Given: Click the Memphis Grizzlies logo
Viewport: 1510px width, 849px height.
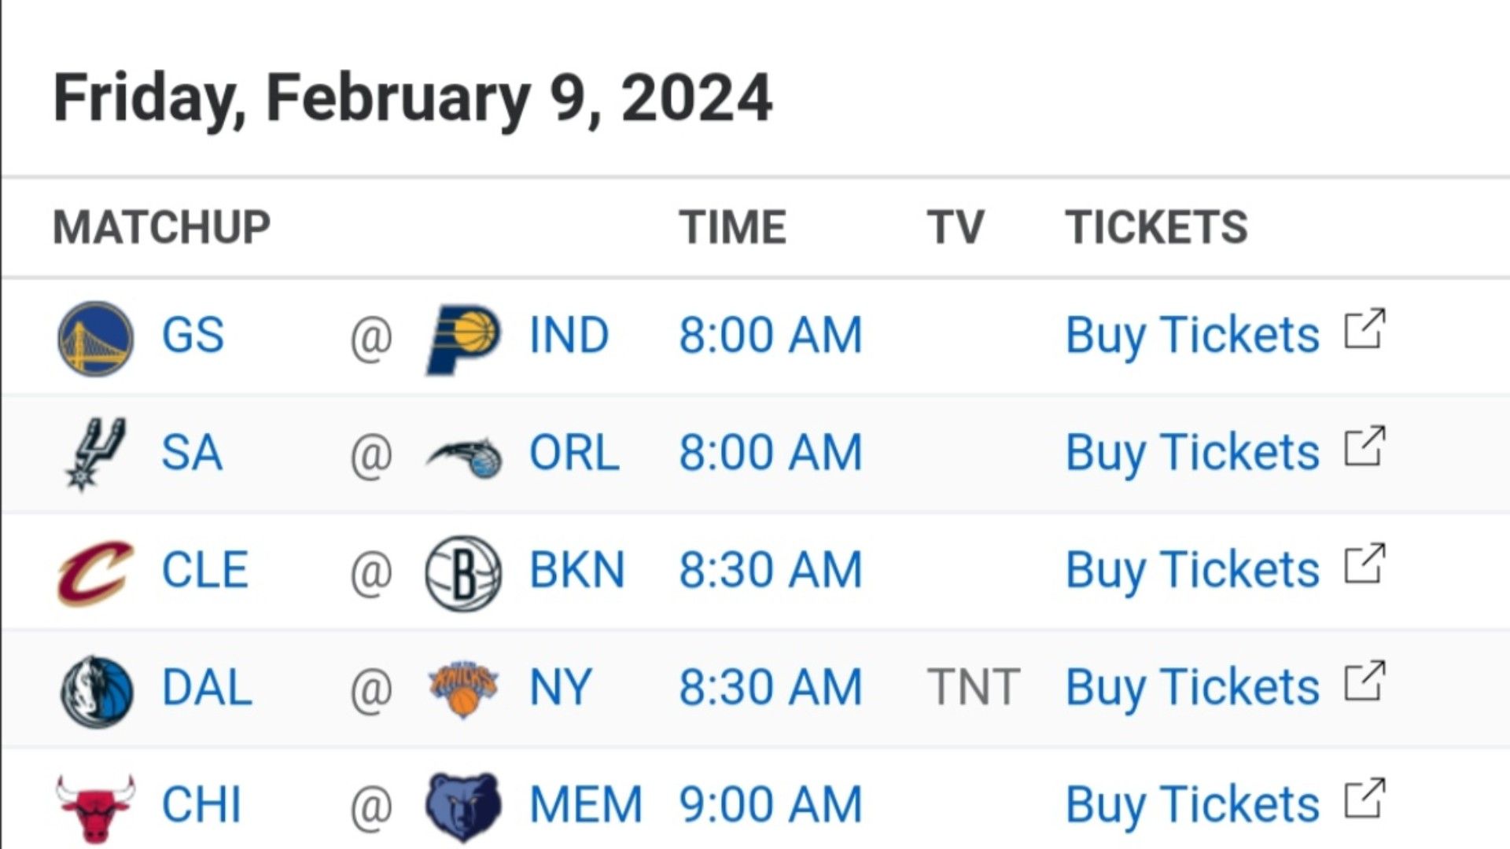Looking at the screenshot, I should click(x=463, y=807).
